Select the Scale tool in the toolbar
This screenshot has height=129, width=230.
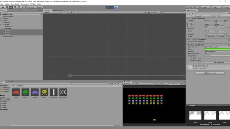pos(11,7)
